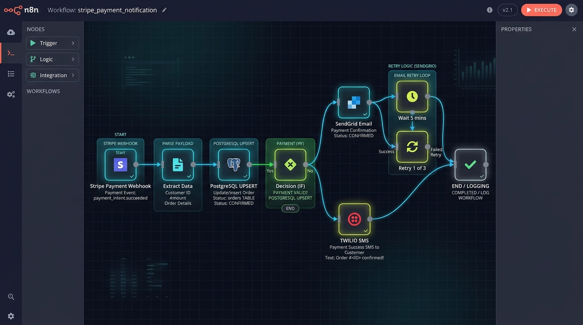Select the Decision (IF) diamond node icon
Image resolution: width=583 pixels, height=325 pixels.
[x=290, y=165]
